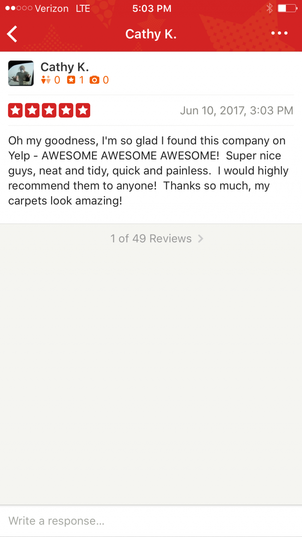The image size is (302, 537).
Task: Tap the Cathy K. reviewer name
Action: pos(65,67)
